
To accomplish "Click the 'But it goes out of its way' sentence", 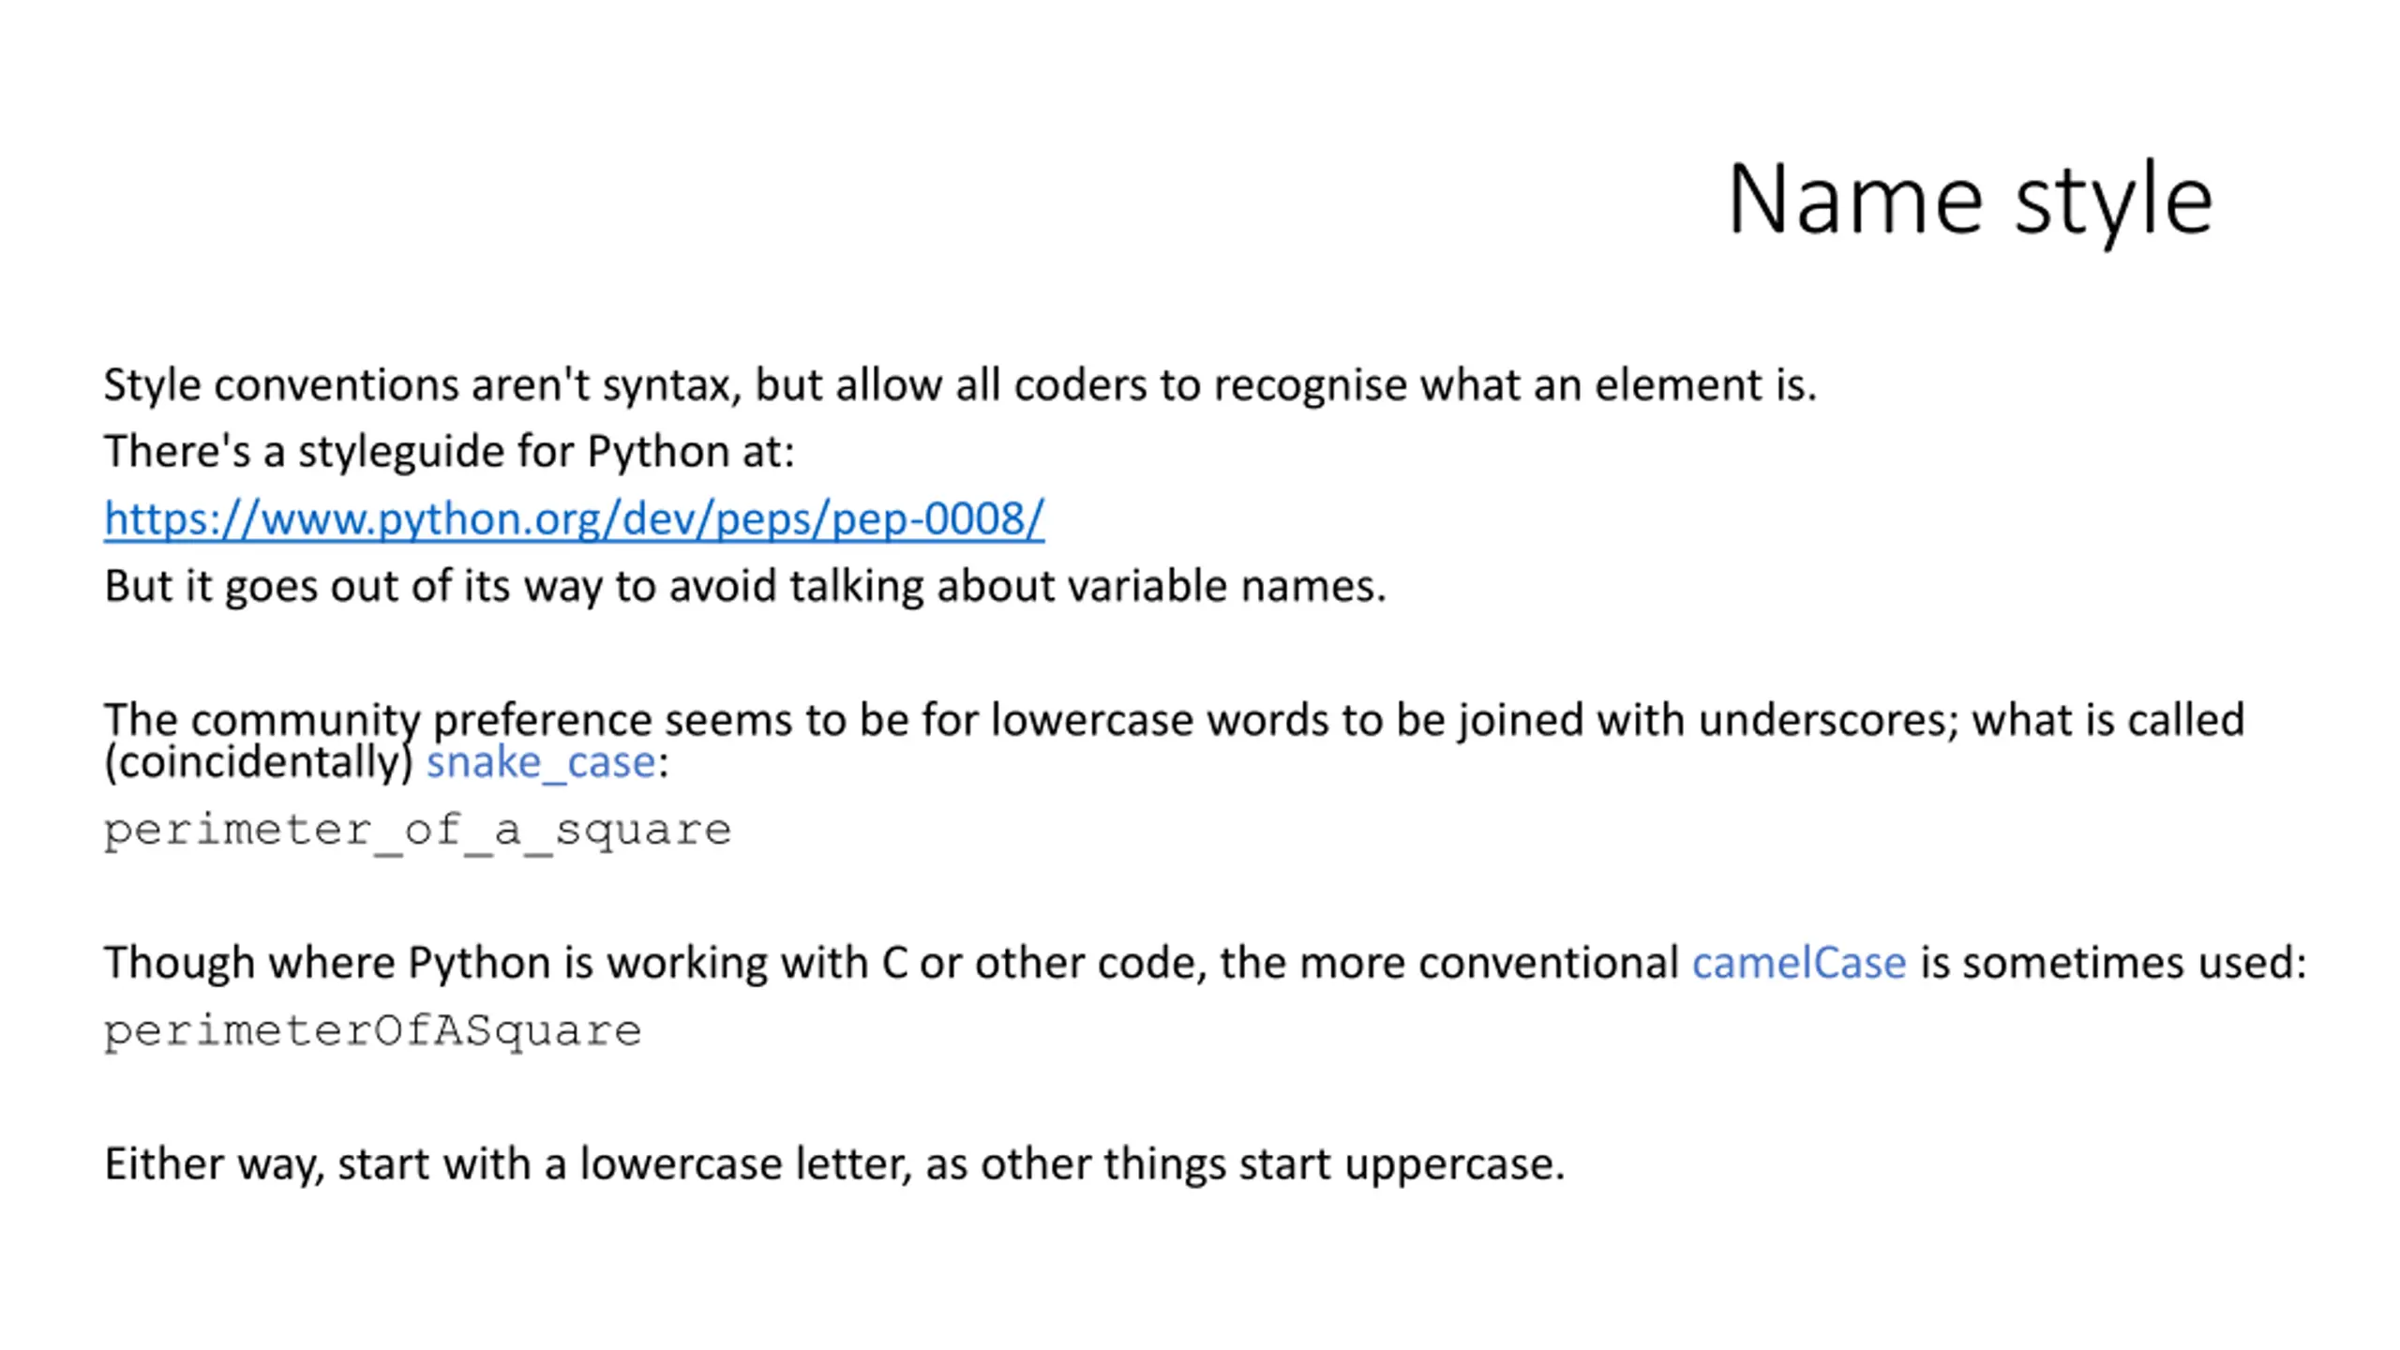I will click(744, 587).
